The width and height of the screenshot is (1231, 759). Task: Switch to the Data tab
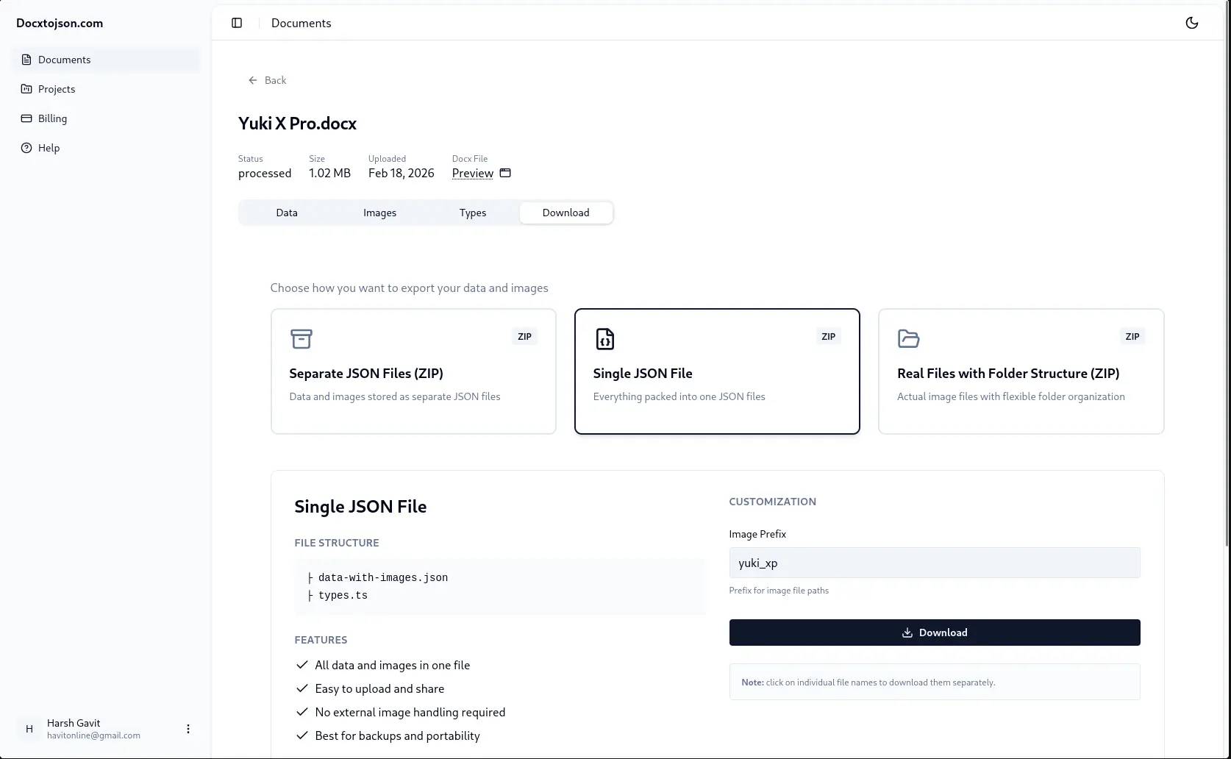(x=287, y=213)
